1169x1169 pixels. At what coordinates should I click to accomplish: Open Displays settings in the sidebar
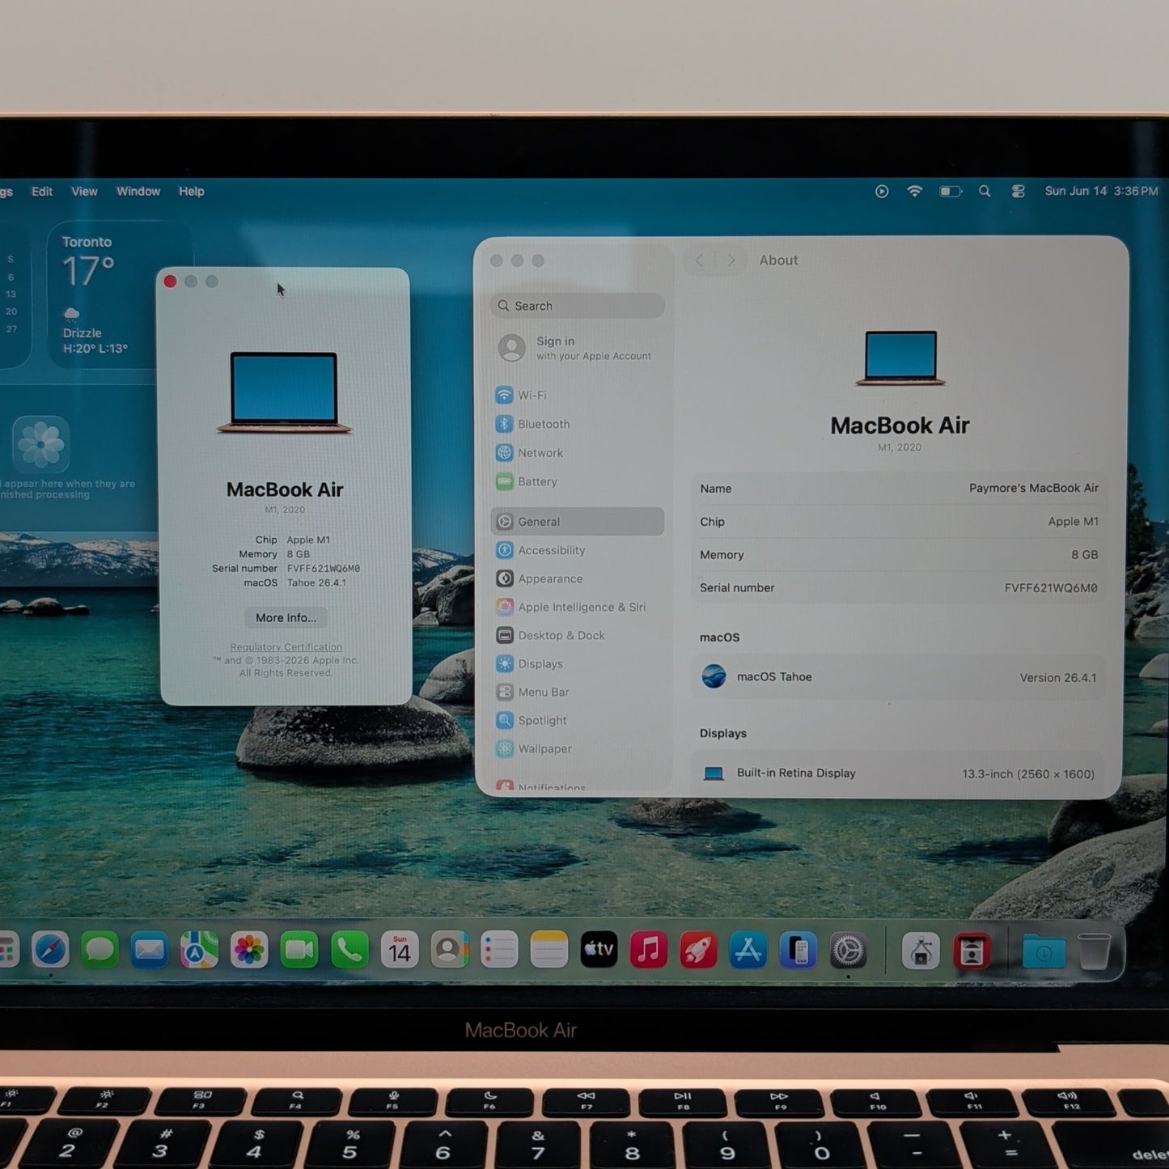click(x=578, y=663)
